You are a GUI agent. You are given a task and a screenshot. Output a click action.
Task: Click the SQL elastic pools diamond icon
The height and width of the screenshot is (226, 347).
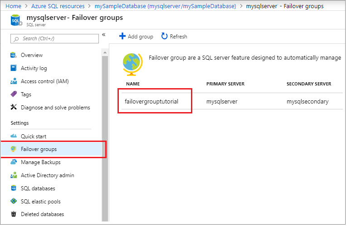click(x=14, y=201)
